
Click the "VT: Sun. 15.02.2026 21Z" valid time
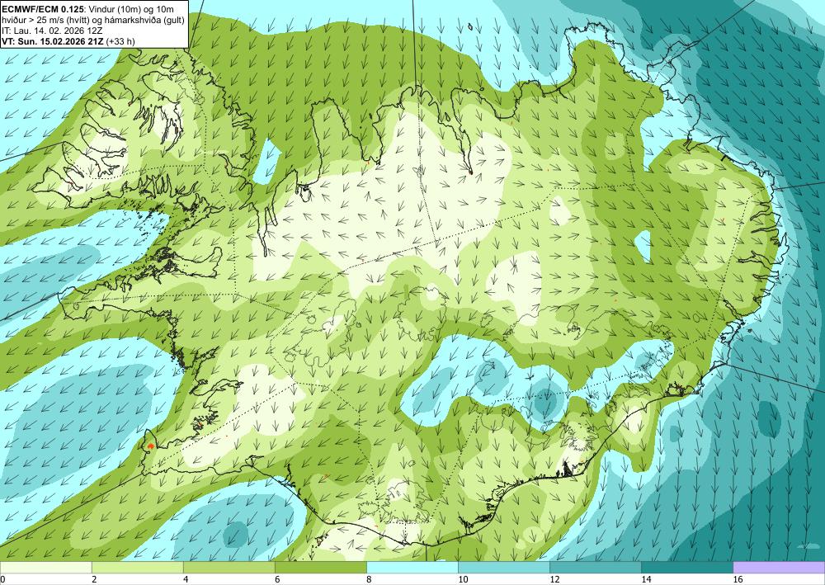coord(53,41)
